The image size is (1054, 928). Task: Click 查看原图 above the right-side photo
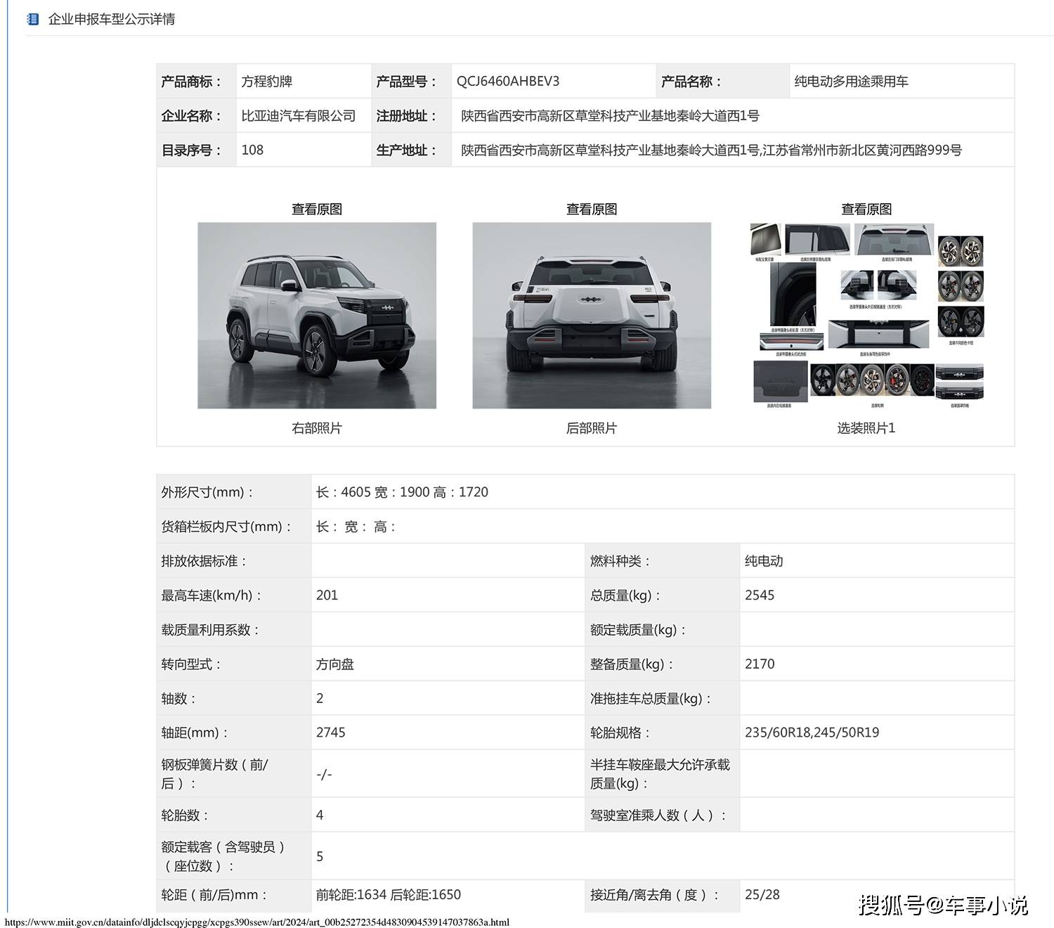point(320,208)
